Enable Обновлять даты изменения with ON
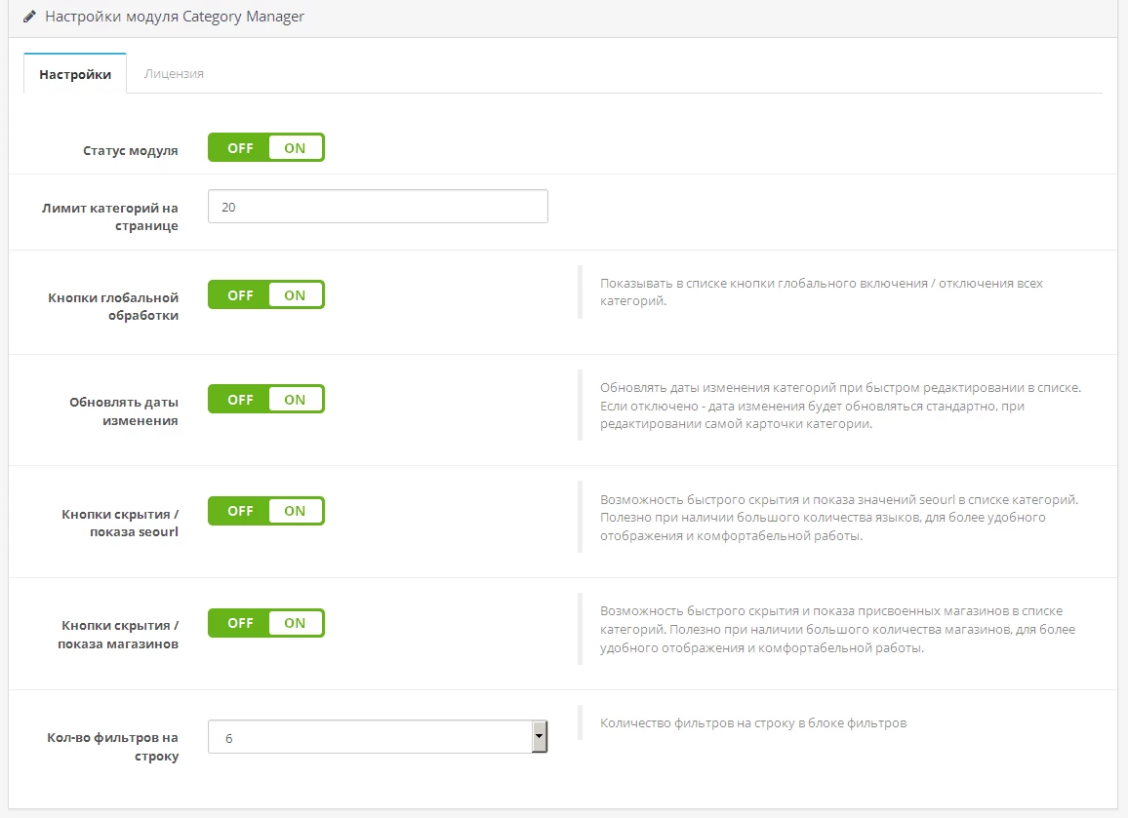 (295, 400)
